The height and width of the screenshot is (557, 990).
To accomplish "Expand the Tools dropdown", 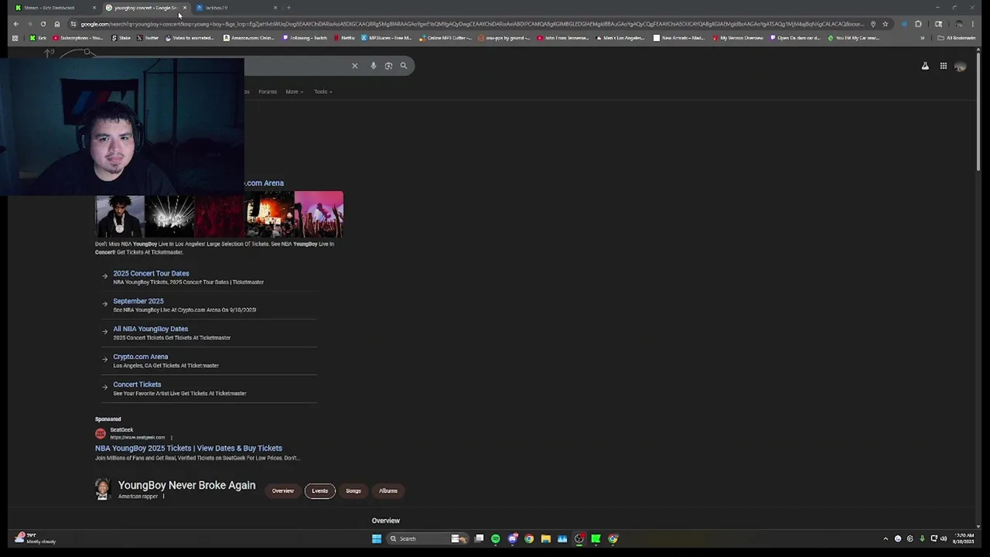I will 323,91.
